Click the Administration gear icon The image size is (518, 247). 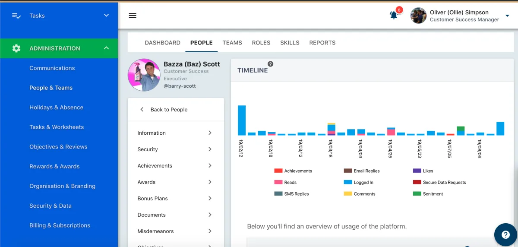pos(16,48)
